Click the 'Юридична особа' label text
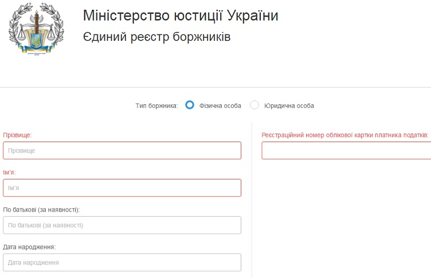 (289, 105)
